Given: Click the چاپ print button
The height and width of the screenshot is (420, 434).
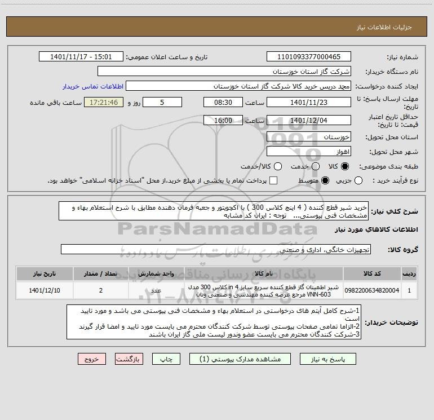Looking at the screenshot, I should (x=166, y=359).
